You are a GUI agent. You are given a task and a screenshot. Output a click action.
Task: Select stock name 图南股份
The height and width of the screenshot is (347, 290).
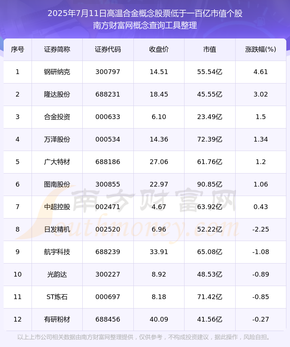57,184
